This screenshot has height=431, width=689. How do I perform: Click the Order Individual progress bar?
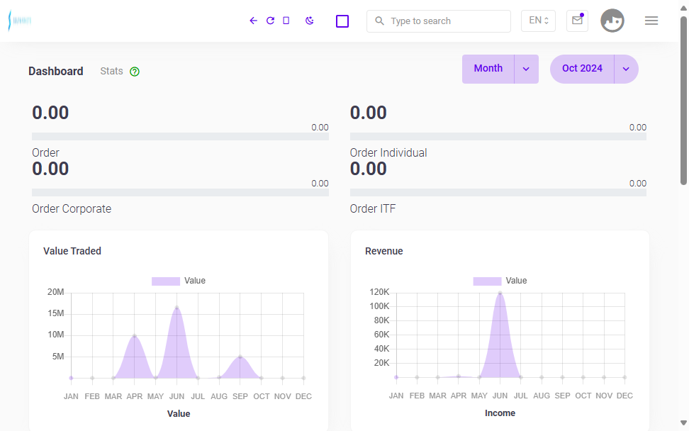[498, 137]
